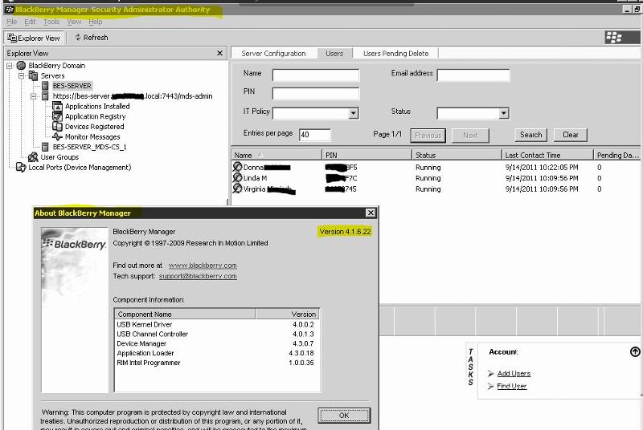Screen dimensions: 643x430
Task: Open the Status filter dropdown
Action: click(x=504, y=113)
